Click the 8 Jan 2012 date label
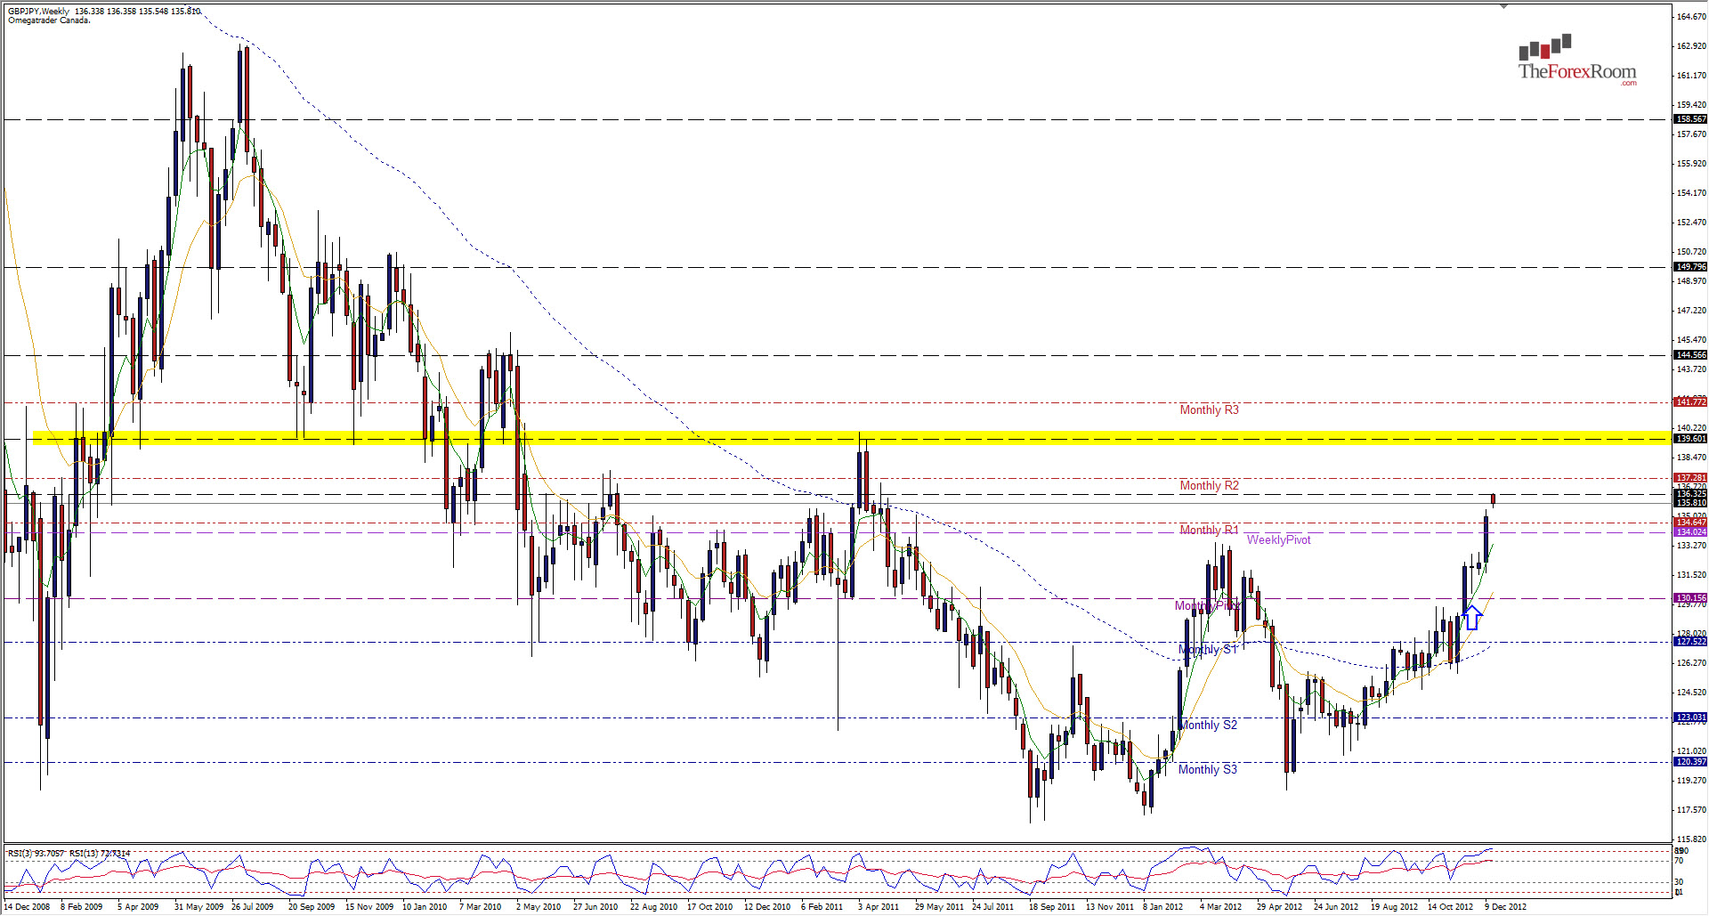The height and width of the screenshot is (916, 1709). tap(1164, 907)
